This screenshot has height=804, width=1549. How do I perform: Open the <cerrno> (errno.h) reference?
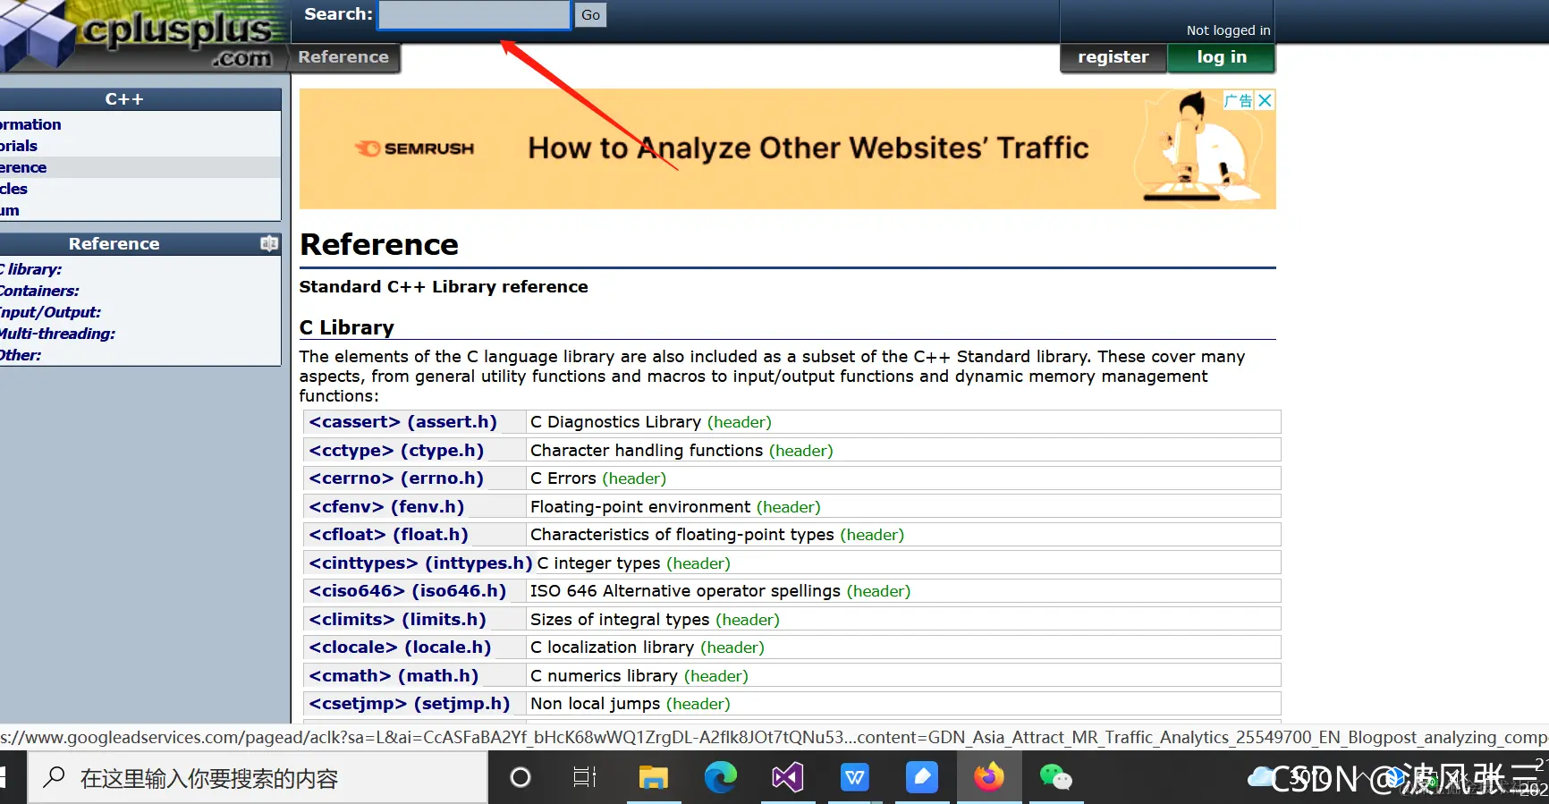(396, 478)
